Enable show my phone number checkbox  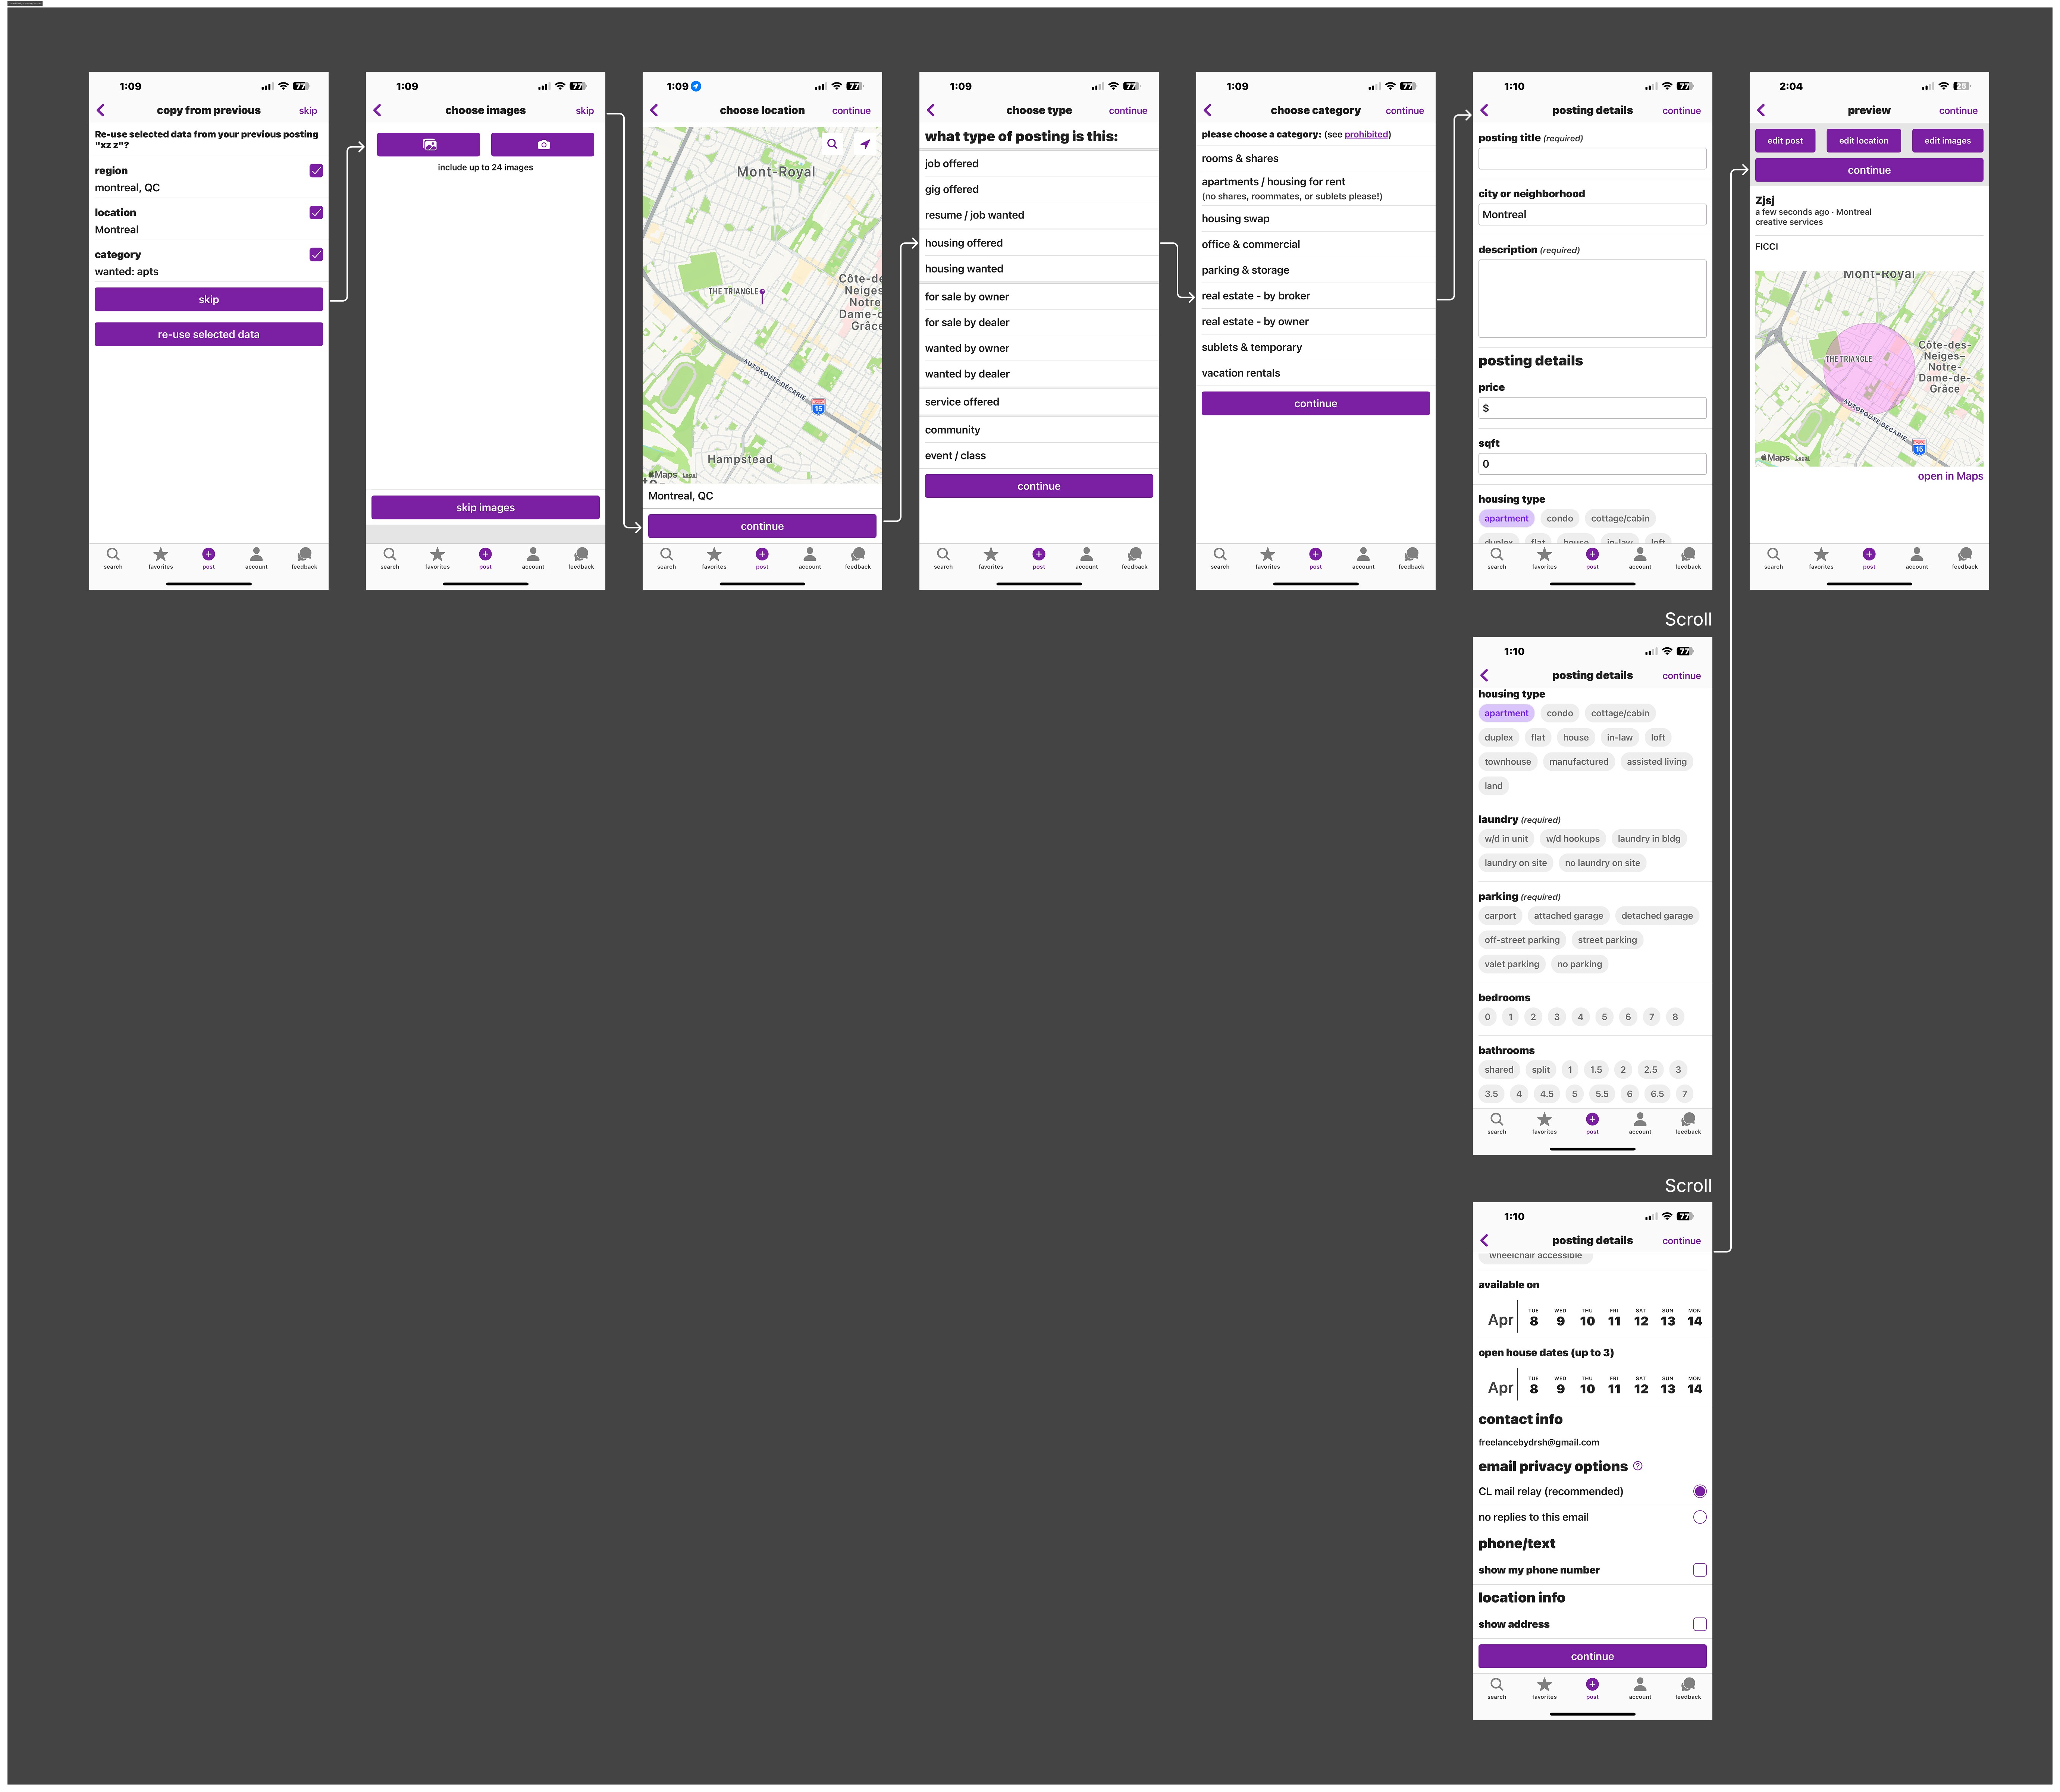1699,1570
